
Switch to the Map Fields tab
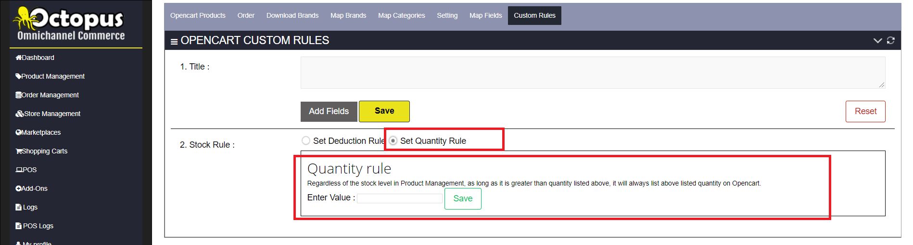pos(485,15)
